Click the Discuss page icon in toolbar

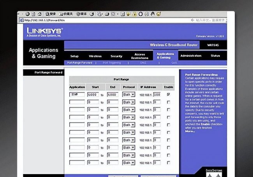[123, 14]
